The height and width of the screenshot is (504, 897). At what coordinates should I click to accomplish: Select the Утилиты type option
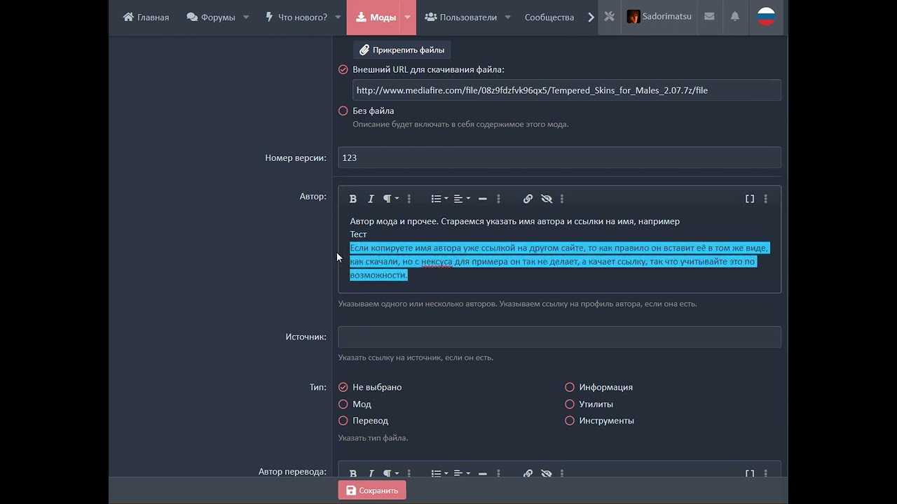tap(570, 404)
